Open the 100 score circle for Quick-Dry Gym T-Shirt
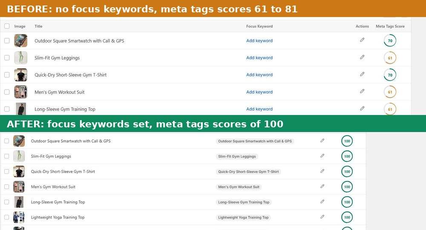Image resolution: width=426 pixels, height=230 pixels. click(x=347, y=171)
